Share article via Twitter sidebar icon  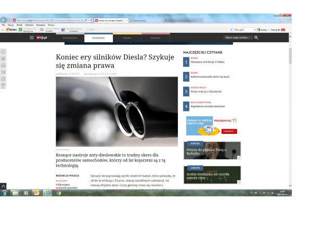[x=4, y=59]
